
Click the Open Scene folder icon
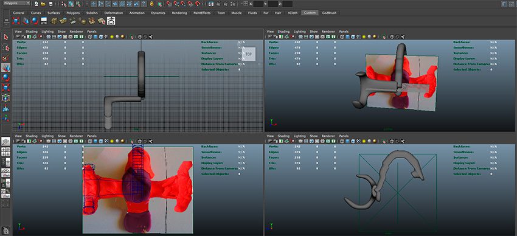(43, 4)
